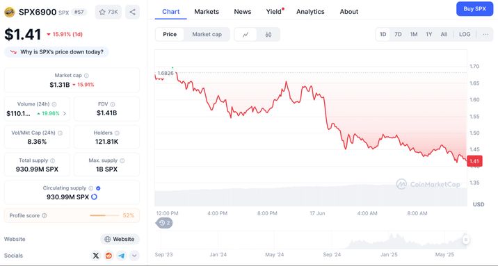The height and width of the screenshot is (266, 498).
Task: Click Vol/Mkt Cap (24h) info icon
Action: point(60,133)
